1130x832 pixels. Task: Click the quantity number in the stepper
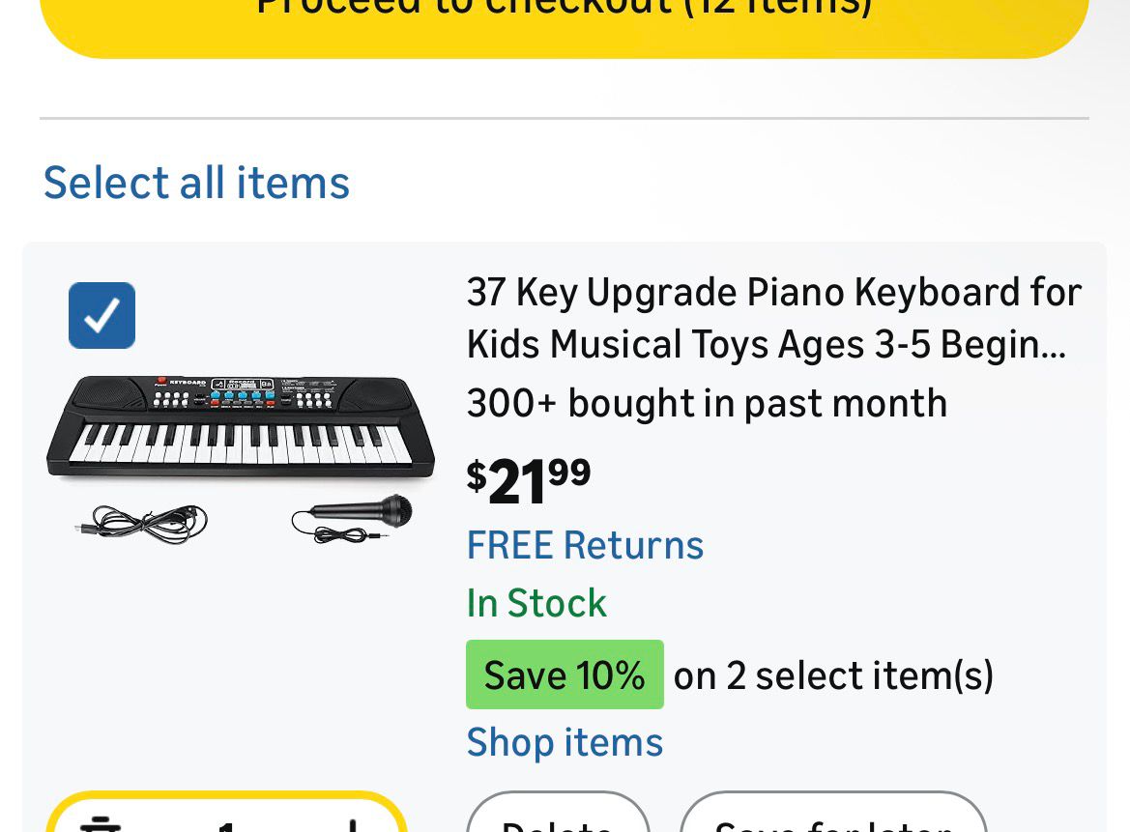click(226, 827)
